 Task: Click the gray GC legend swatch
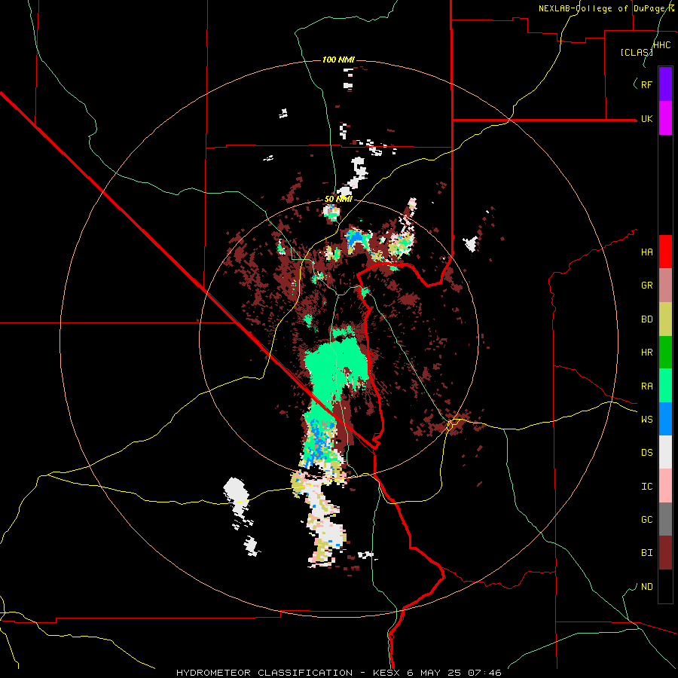click(x=665, y=519)
